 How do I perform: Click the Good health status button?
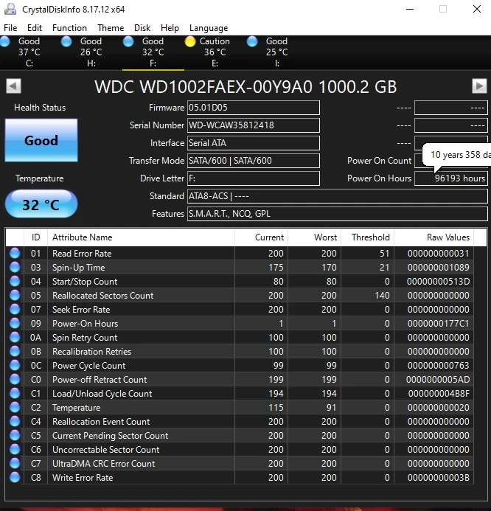point(41,140)
